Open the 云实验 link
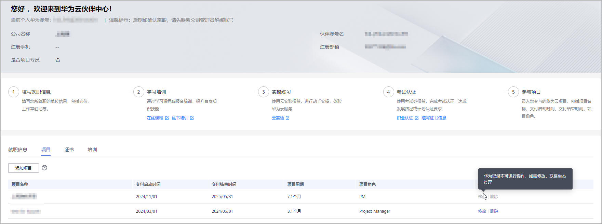The height and width of the screenshot is (224, 602). (278, 118)
